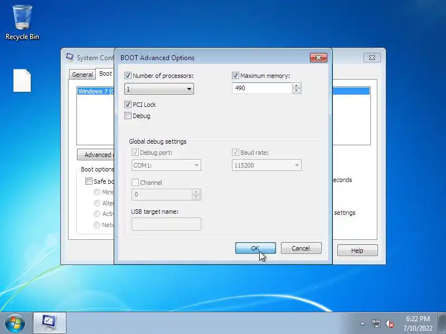The width and height of the screenshot is (446, 334).
Task: Show hidden tray icons arrow
Action: coord(363,323)
